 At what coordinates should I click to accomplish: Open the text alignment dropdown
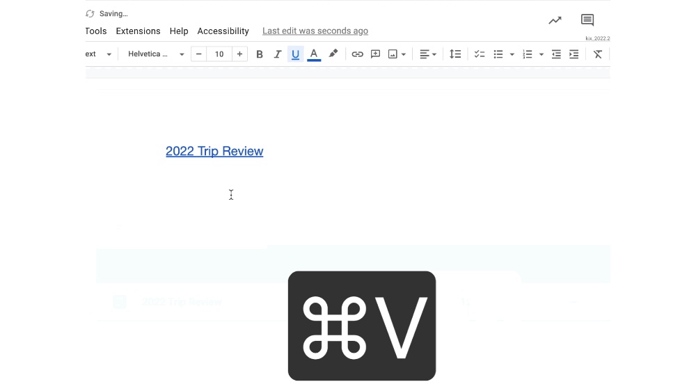[x=428, y=54]
